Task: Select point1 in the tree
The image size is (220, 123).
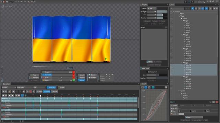Action: tap(188, 23)
